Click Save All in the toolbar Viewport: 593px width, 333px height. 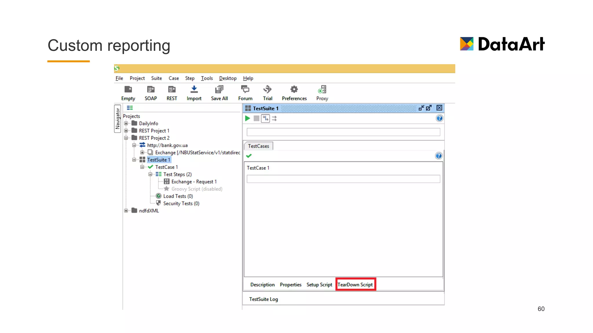[x=219, y=89]
